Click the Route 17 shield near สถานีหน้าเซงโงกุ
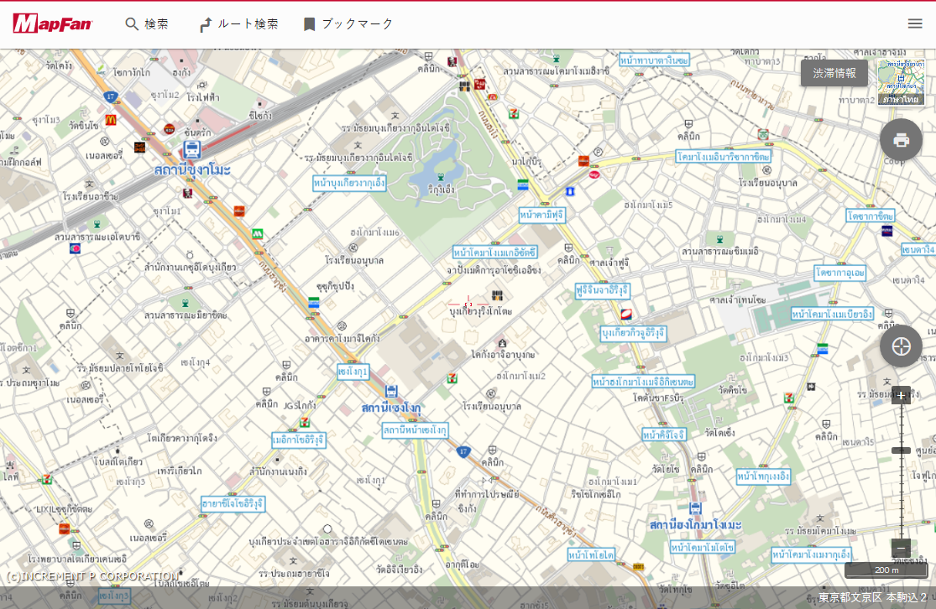The height and width of the screenshot is (609, 936). click(463, 451)
